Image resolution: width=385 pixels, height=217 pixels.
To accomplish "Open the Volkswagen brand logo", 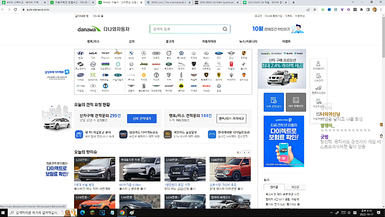I will pos(181,53).
